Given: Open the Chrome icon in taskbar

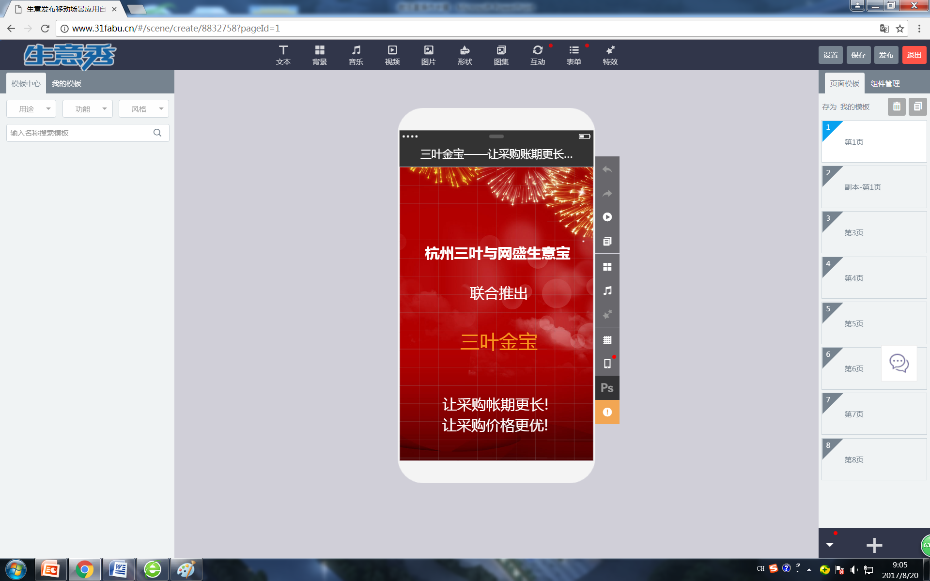Looking at the screenshot, I should pos(85,569).
